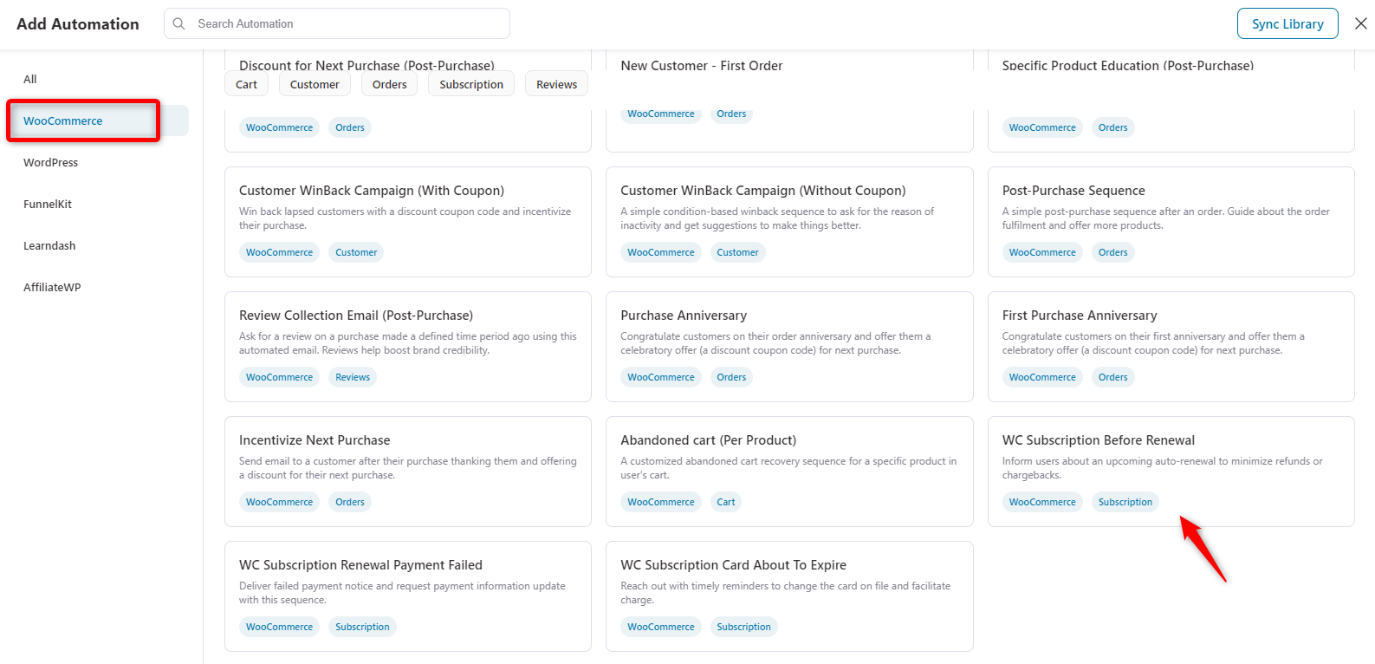This screenshot has width=1375, height=664.
Task: Click Orders tag on First Purchase Anniversary
Action: pos(1112,377)
